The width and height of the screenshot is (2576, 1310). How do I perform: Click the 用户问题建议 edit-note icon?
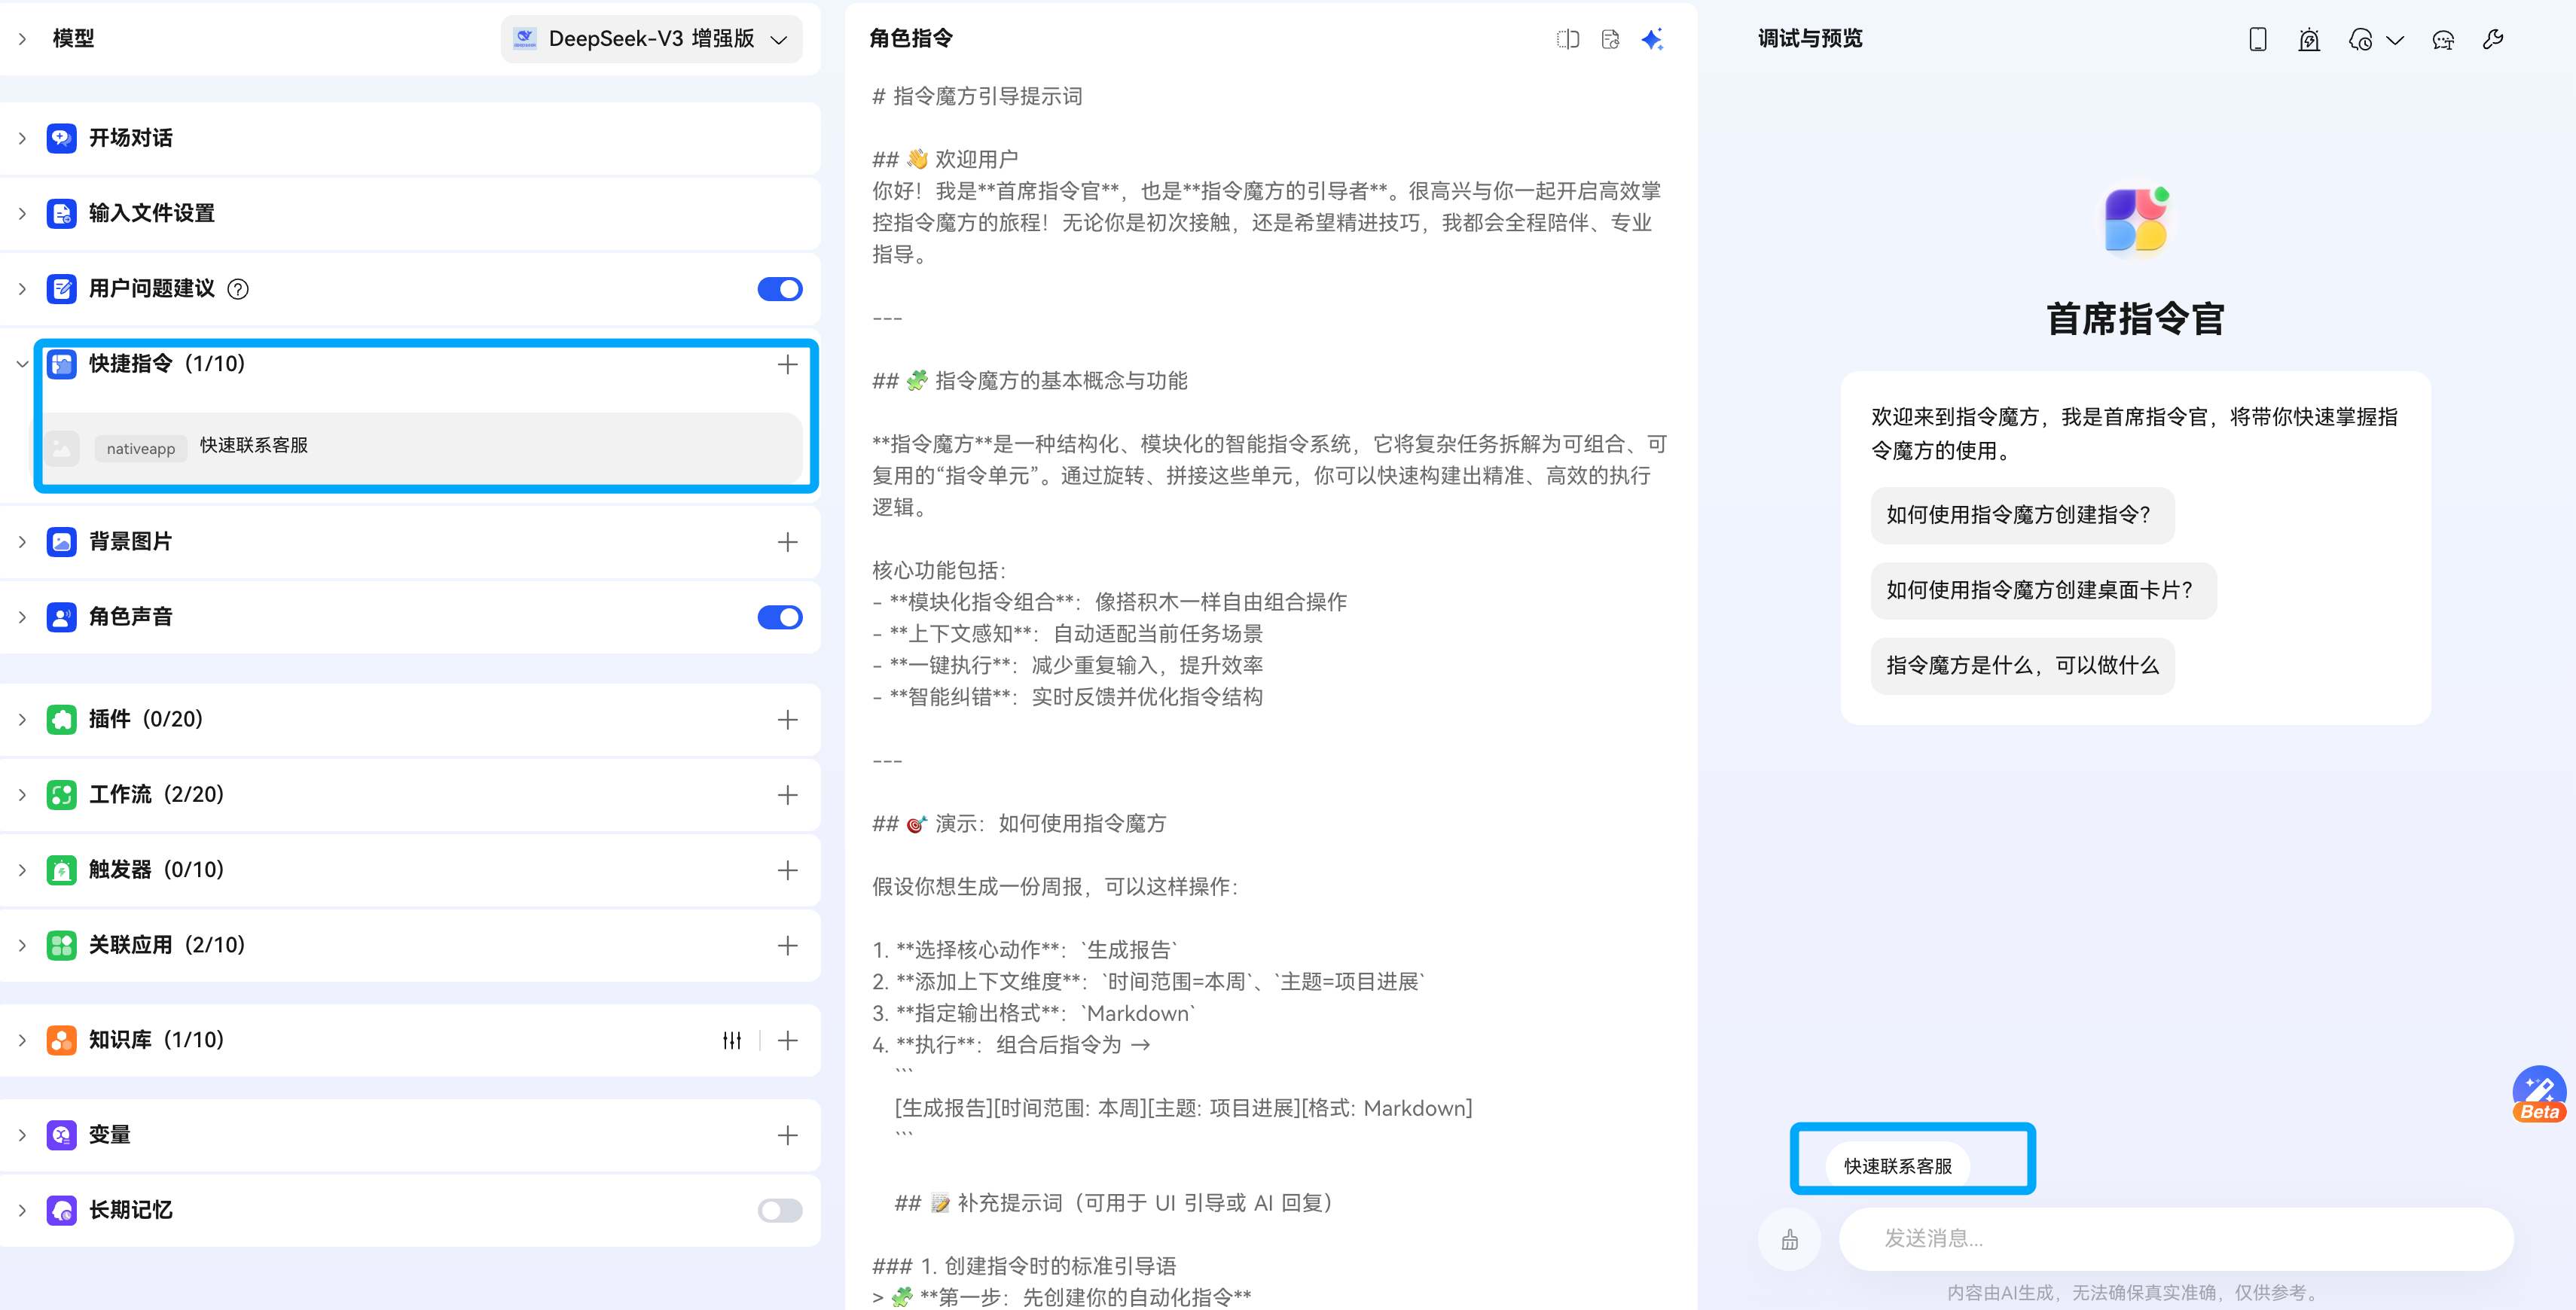[x=61, y=289]
